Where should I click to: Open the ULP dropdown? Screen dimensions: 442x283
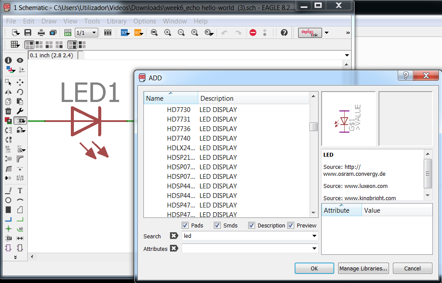coord(138,33)
